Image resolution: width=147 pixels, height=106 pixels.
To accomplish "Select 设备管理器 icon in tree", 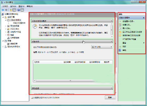I will (x=8, y=38).
